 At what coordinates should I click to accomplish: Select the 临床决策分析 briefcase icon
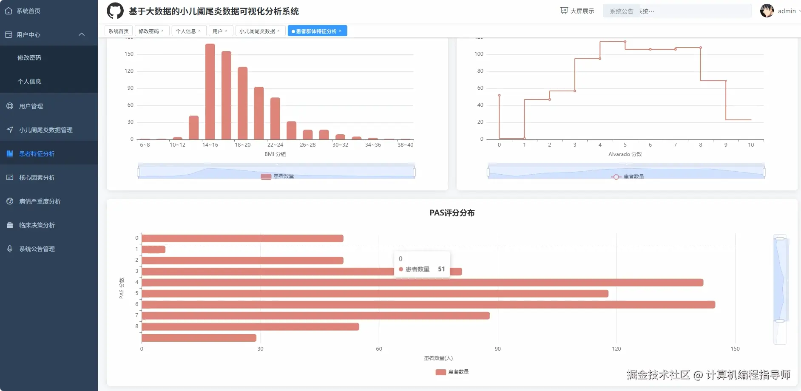click(x=9, y=225)
